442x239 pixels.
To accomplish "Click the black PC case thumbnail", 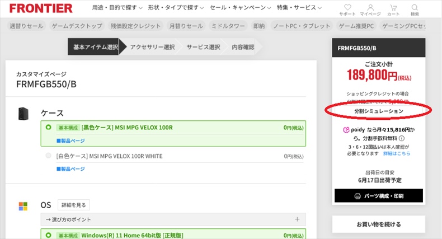I will 23,114.
